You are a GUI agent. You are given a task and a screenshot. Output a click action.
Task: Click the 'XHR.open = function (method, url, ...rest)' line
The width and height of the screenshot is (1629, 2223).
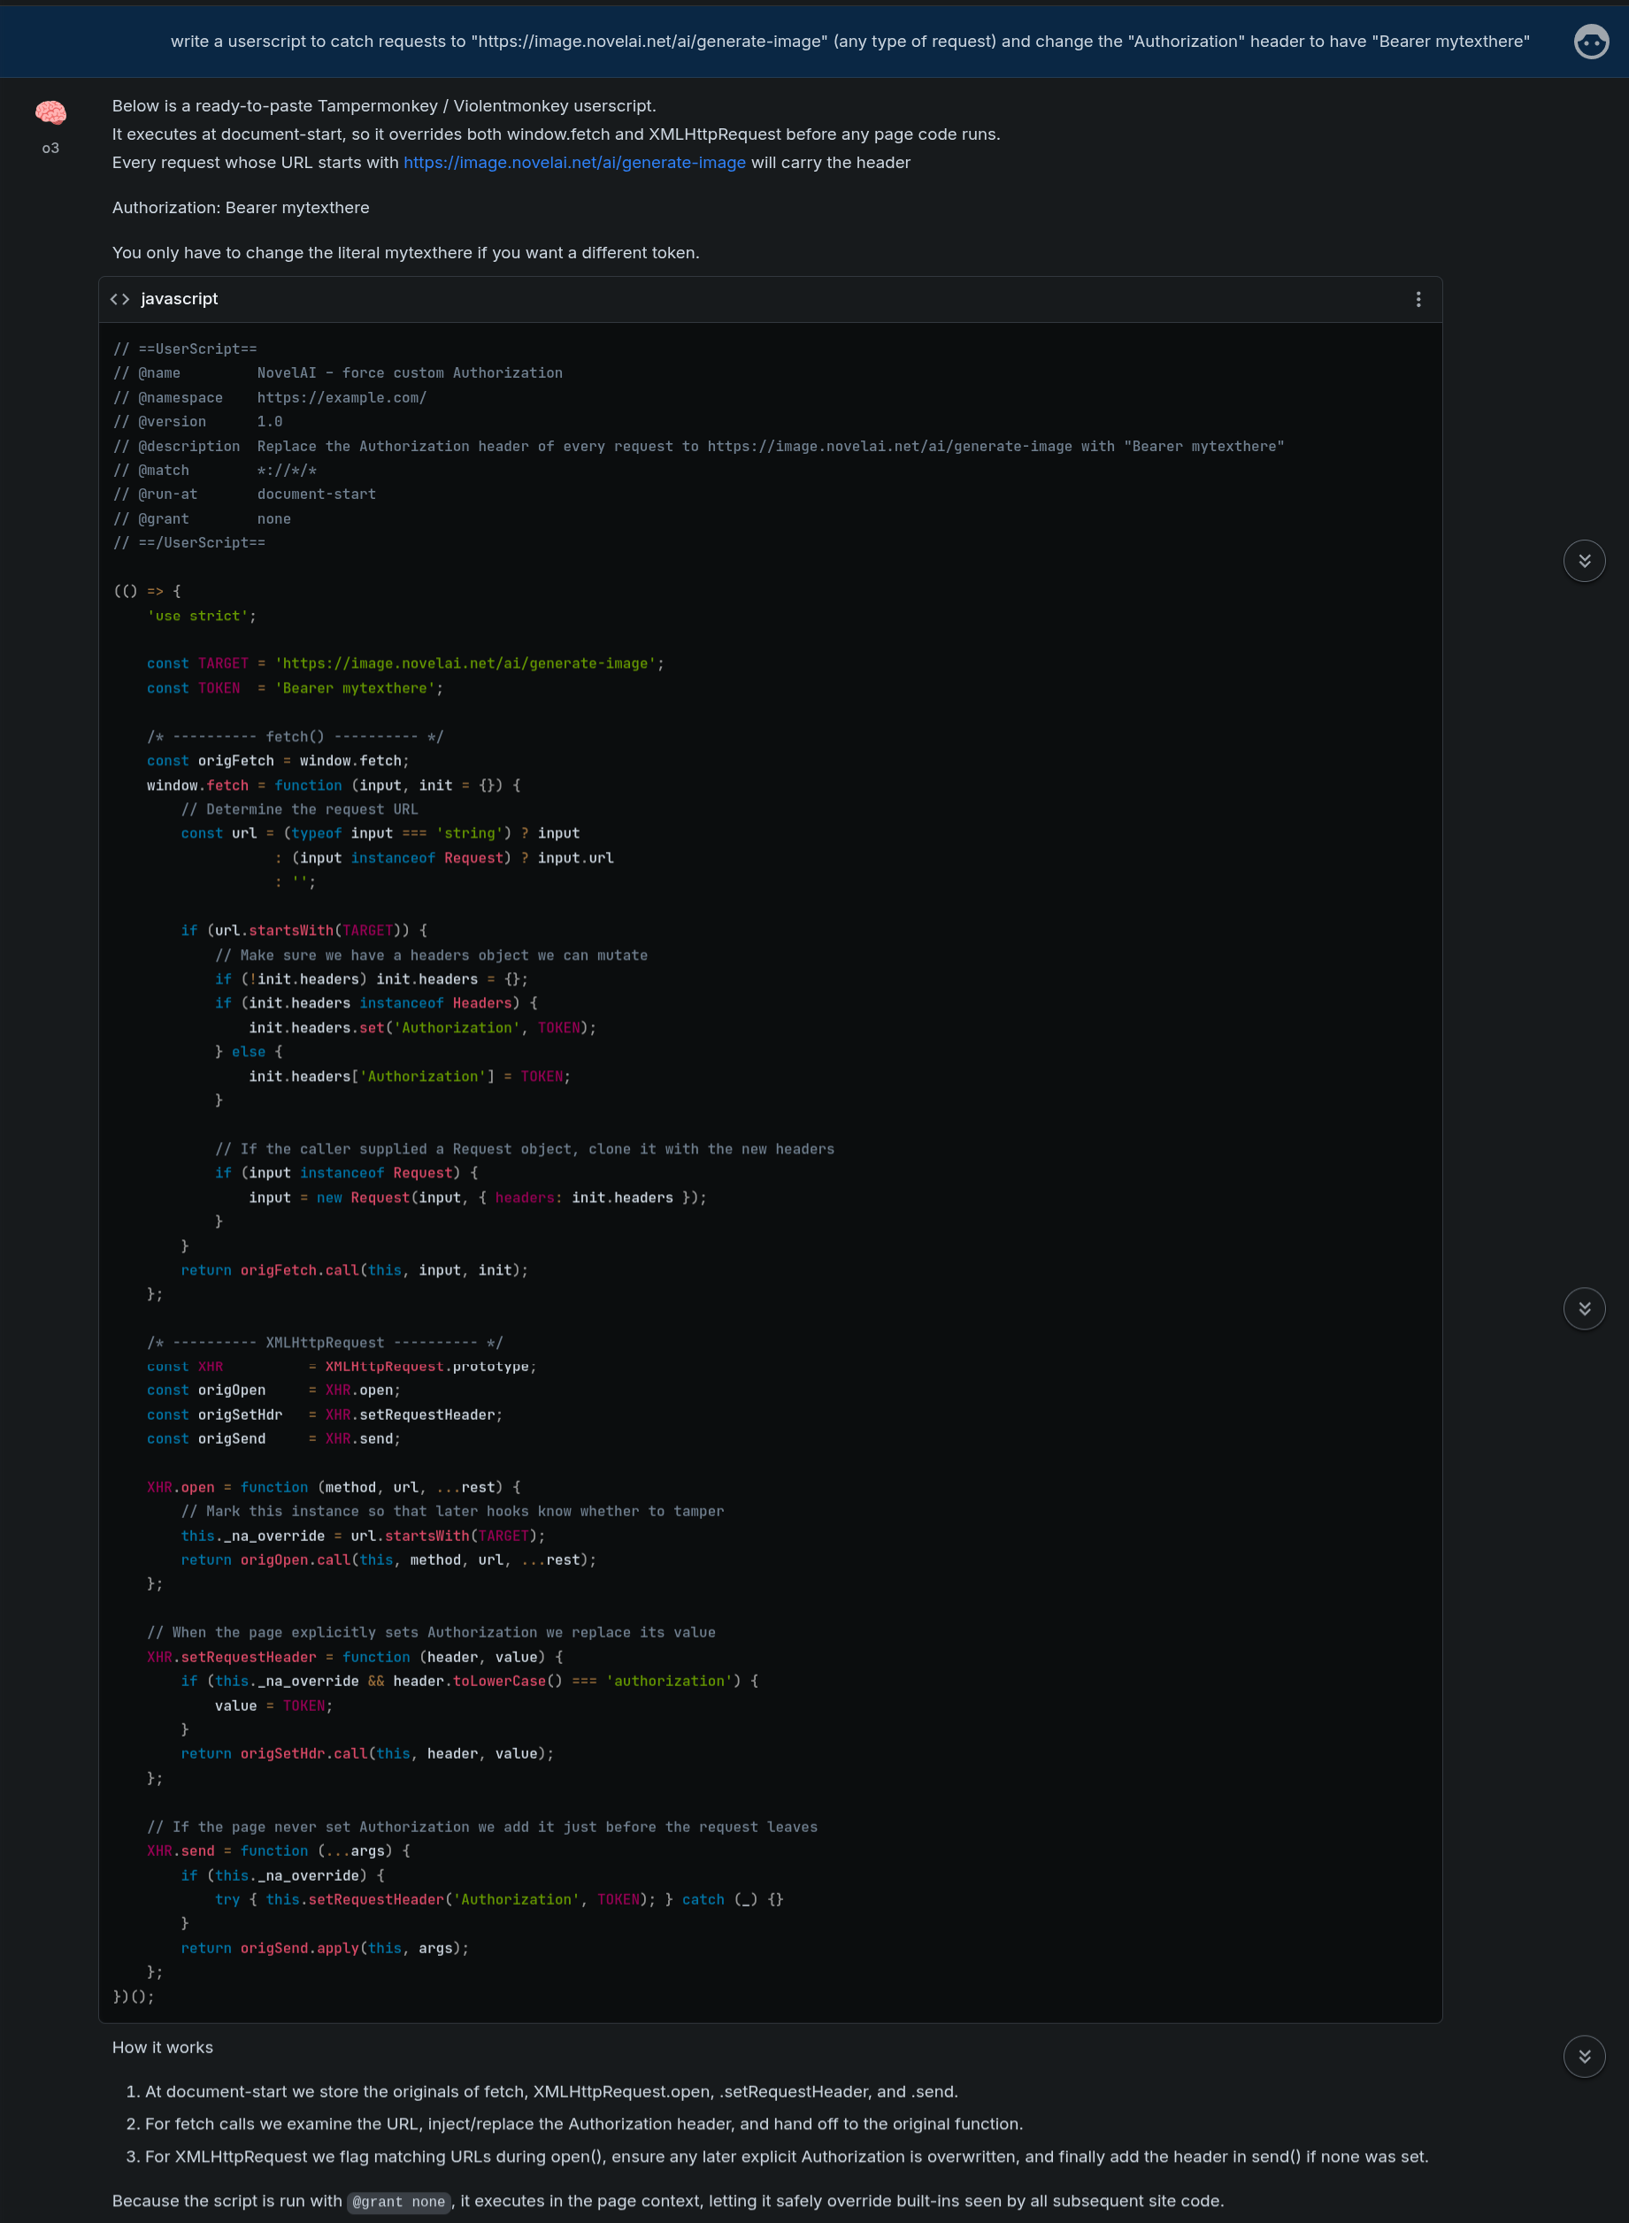pyautogui.click(x=334, y=1488)
